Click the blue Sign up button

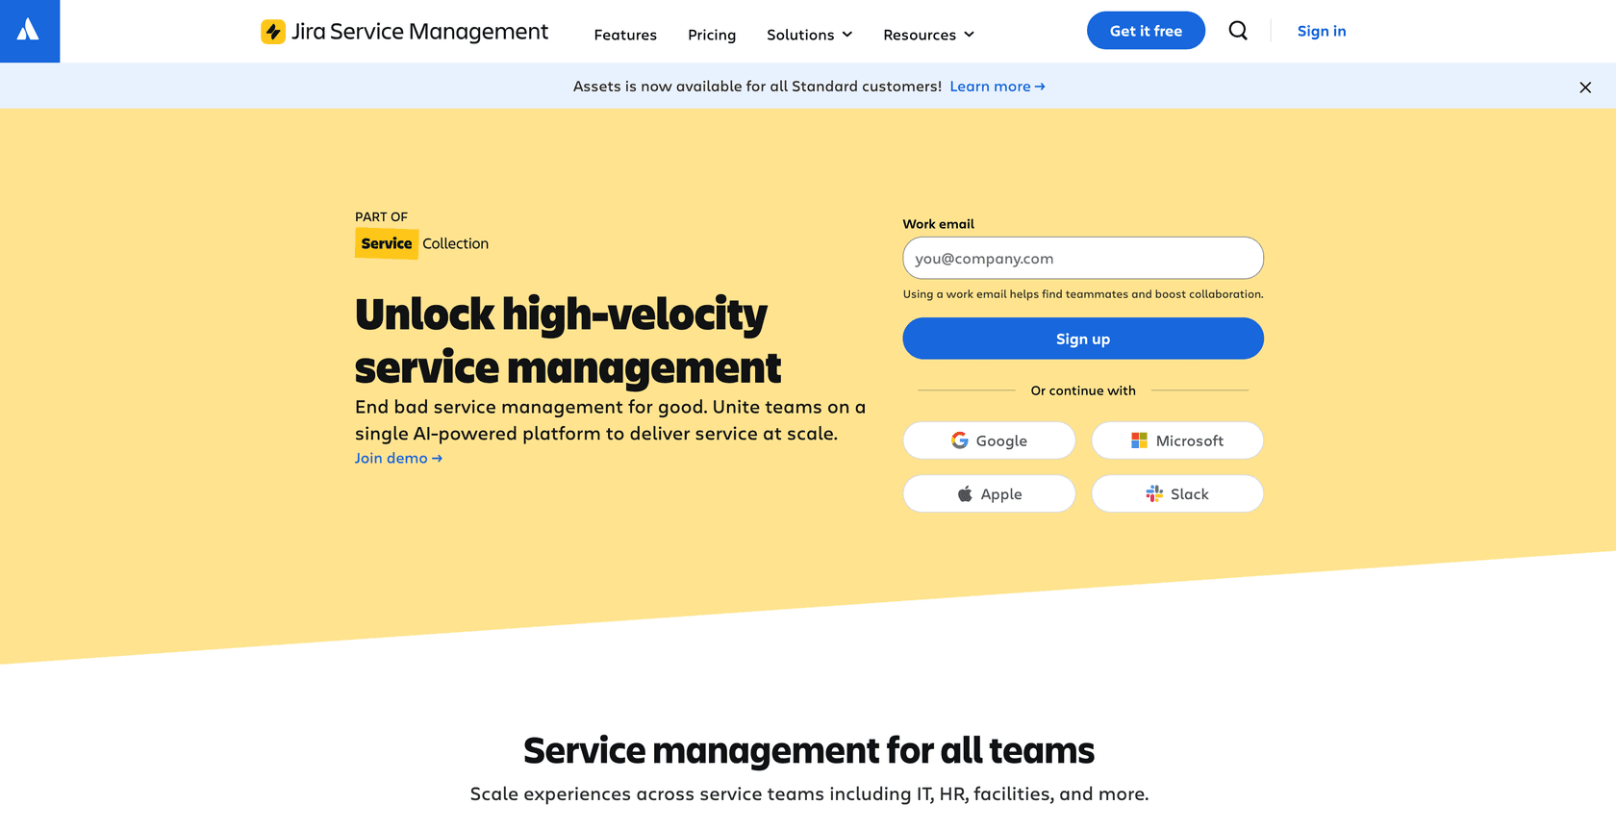pos(1083,339)
